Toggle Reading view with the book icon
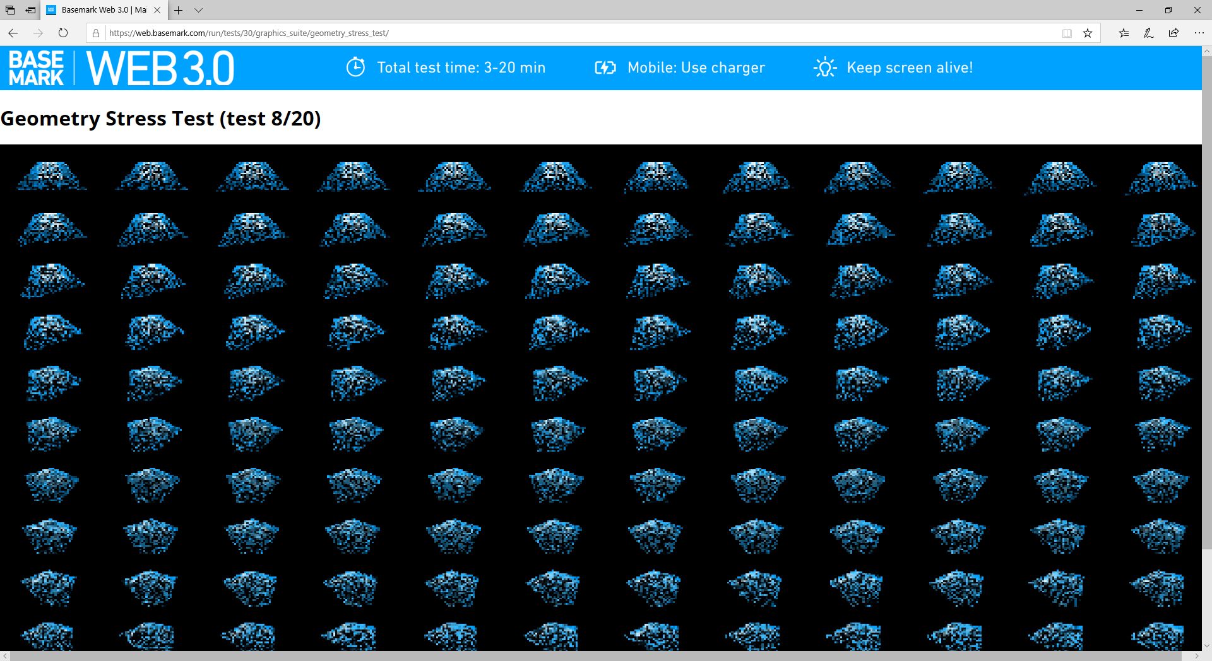 click(1067, 33)
